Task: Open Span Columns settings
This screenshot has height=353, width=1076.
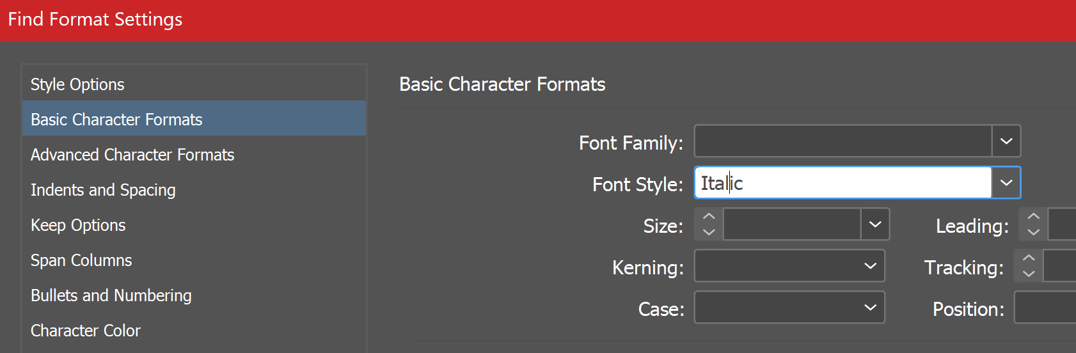Action: pos(81,260)
